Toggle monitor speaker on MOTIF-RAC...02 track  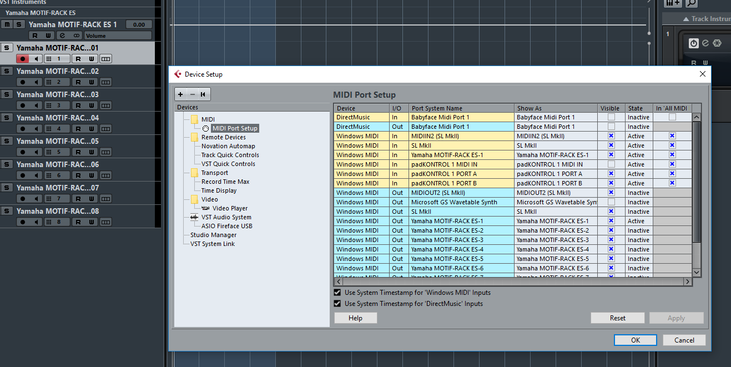click(x=37, y=82)
